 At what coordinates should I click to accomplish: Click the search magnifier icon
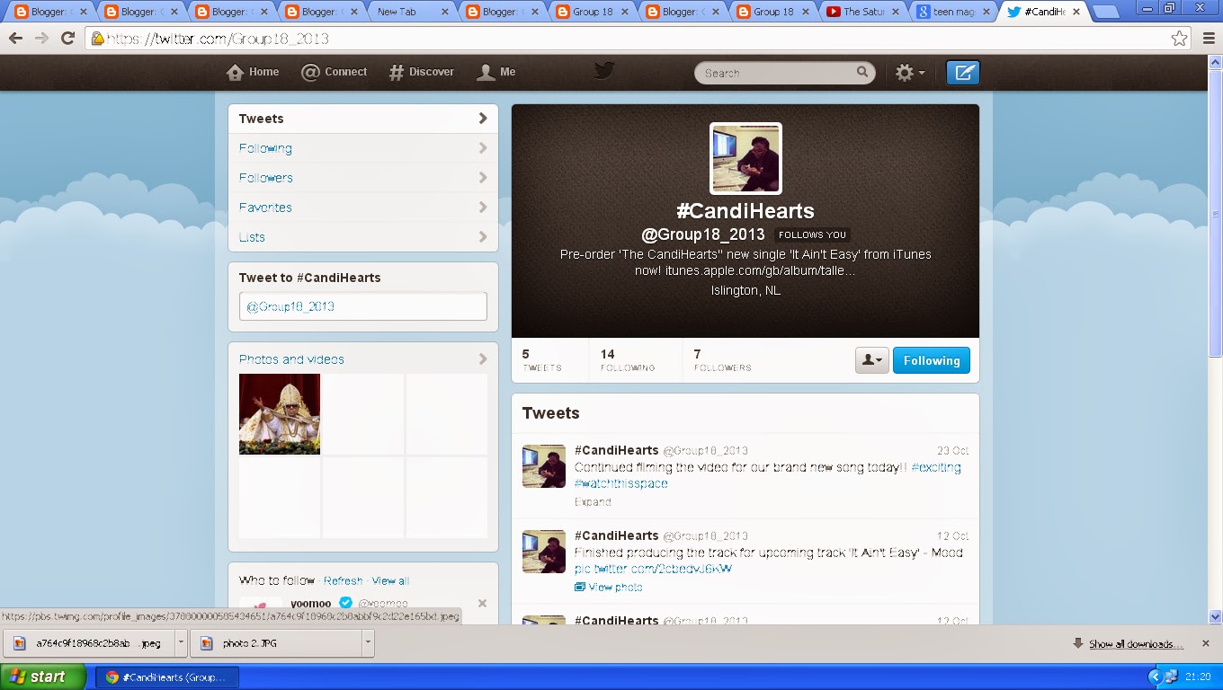tap(861, 72)
